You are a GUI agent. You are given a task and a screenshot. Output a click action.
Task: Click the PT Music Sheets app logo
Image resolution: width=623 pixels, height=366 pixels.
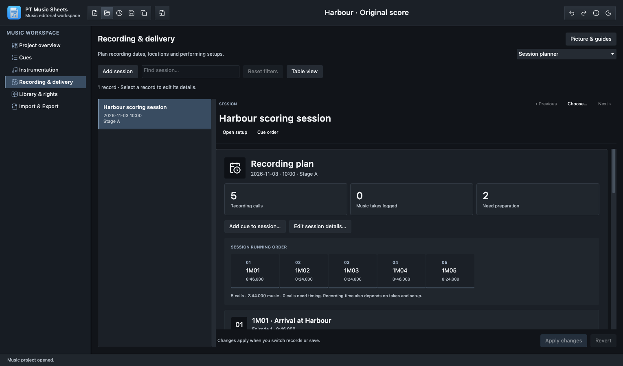pyautogui.click(x=14, y=13)
